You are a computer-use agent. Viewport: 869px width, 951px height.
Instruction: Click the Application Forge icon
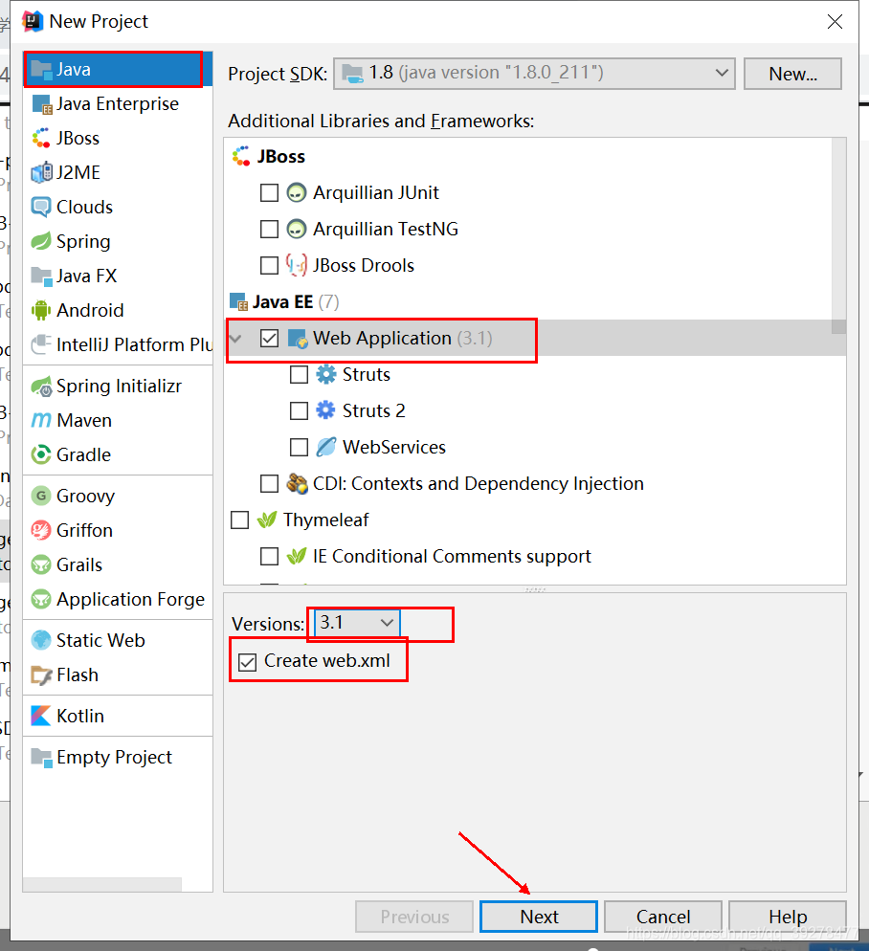41,599
